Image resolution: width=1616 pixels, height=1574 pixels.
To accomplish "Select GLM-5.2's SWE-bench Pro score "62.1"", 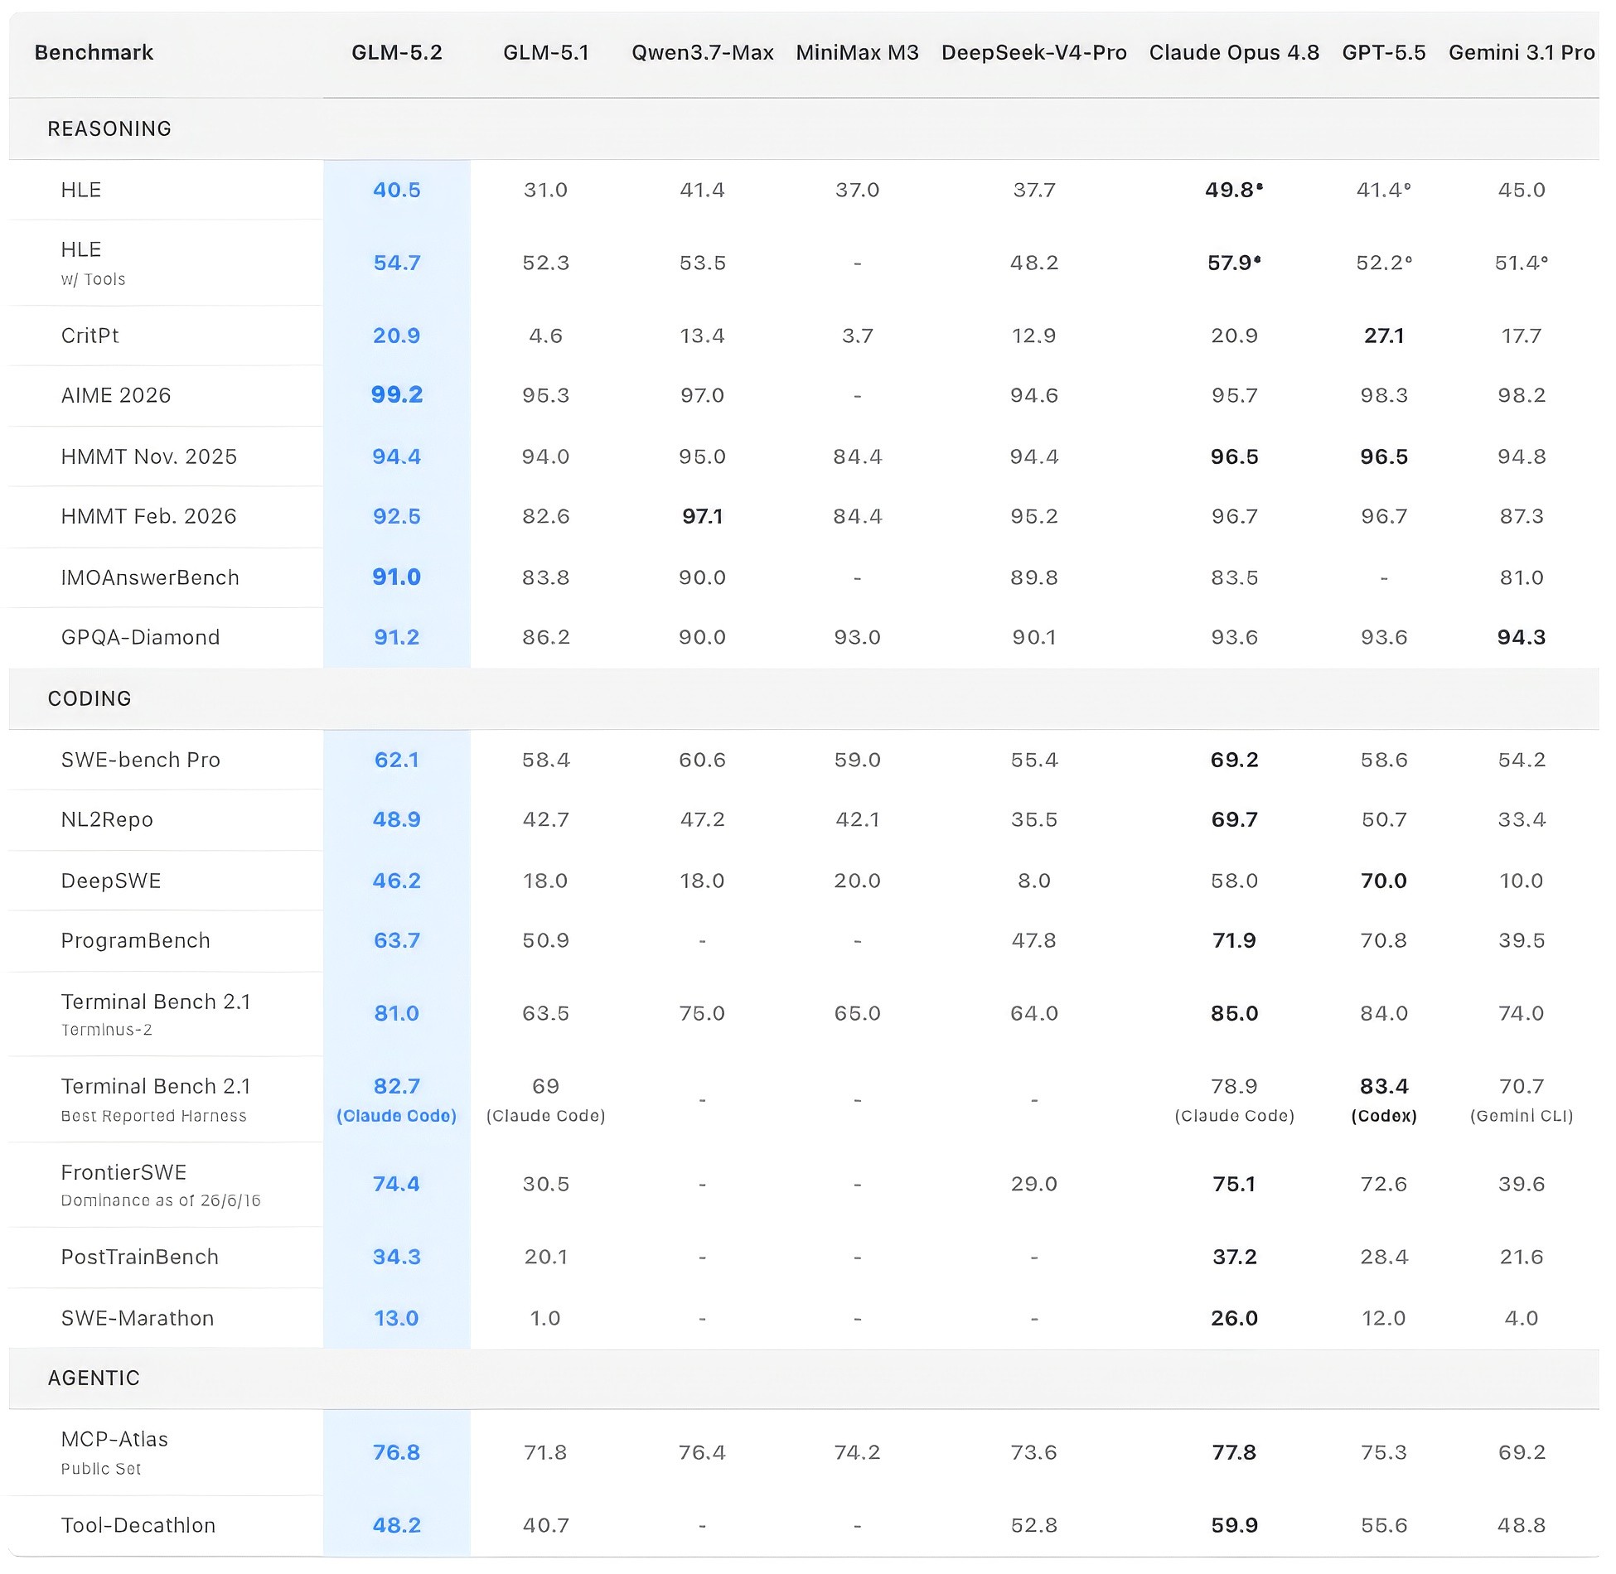I will (397, 760).
